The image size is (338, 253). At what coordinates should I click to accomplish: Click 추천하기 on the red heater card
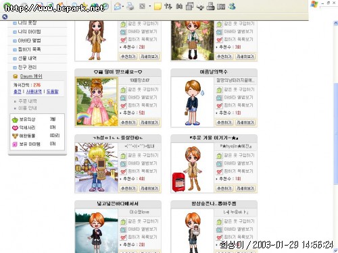(224, 188)
